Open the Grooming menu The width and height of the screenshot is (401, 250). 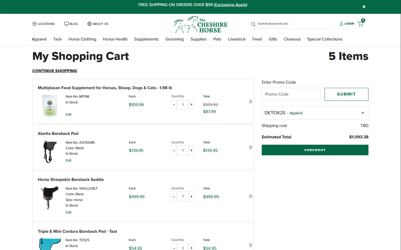pos(175,39)
